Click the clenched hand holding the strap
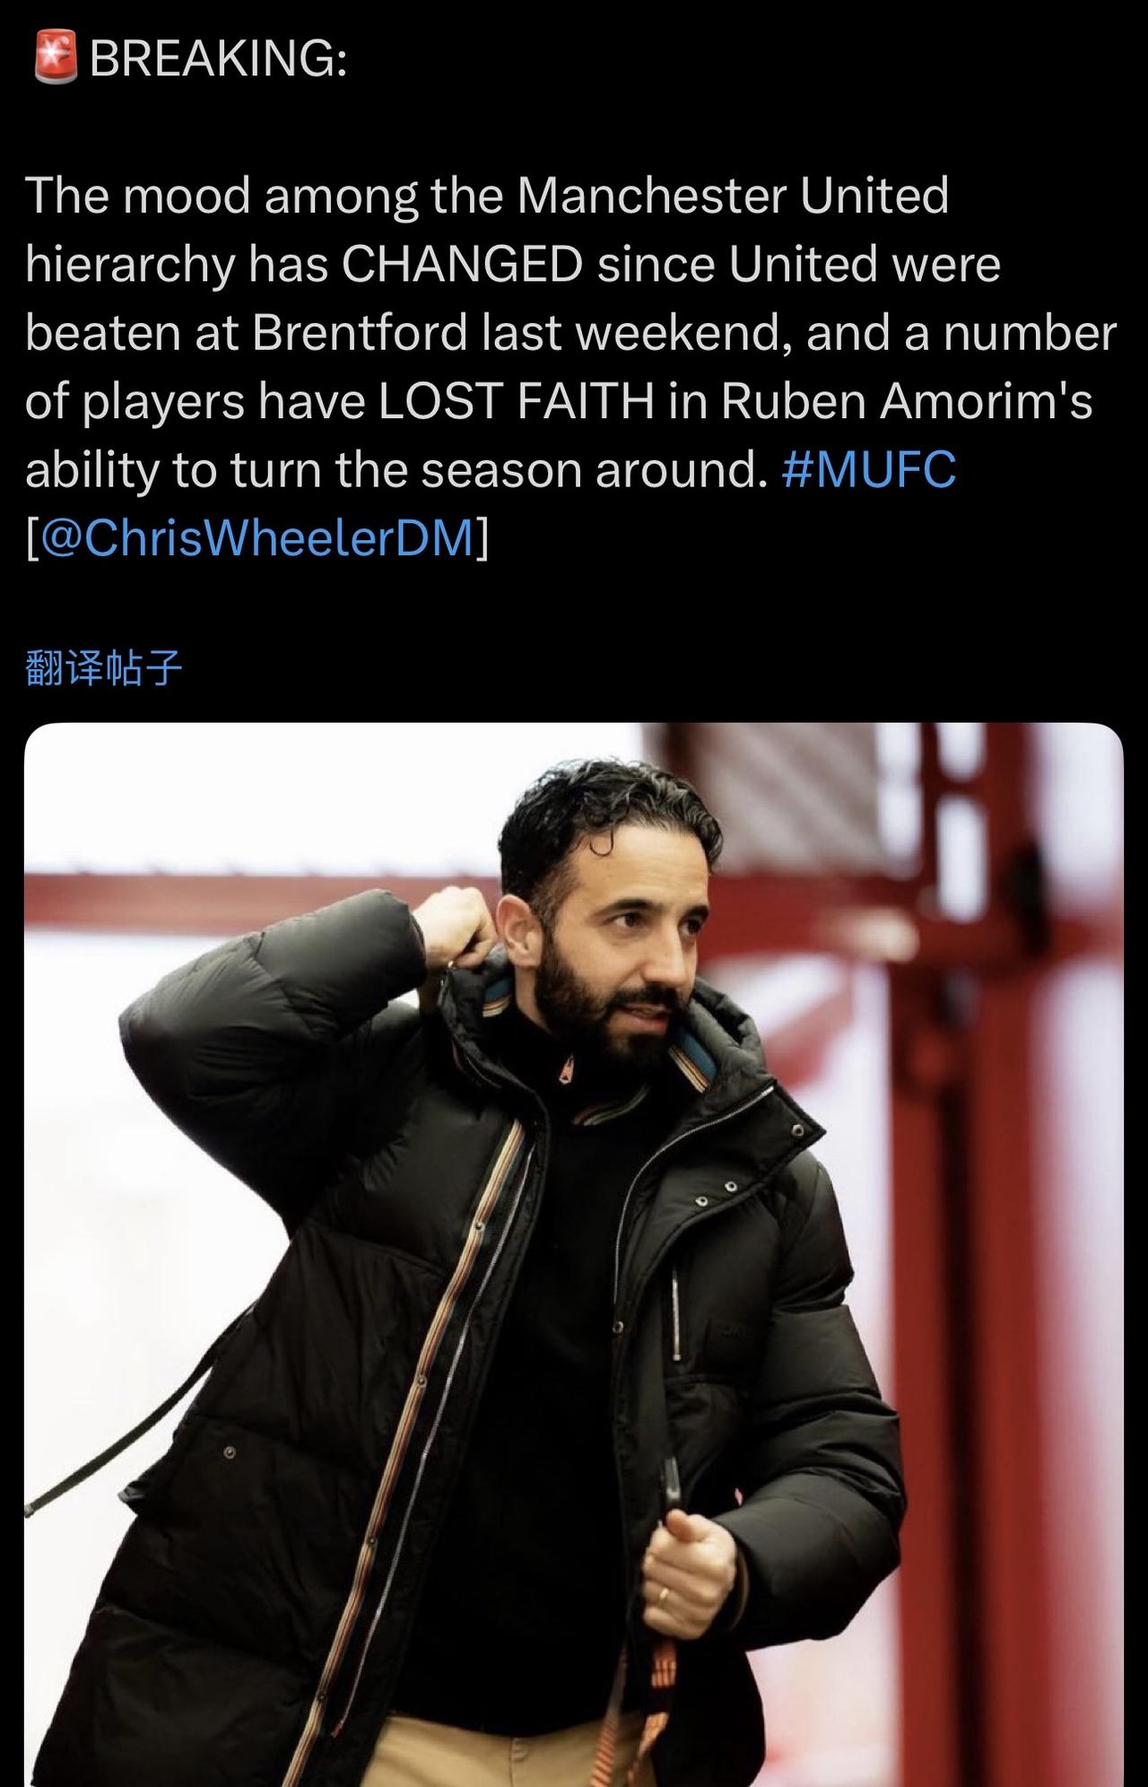Screen dimensions: 1148x1787 coord(689,1565)
